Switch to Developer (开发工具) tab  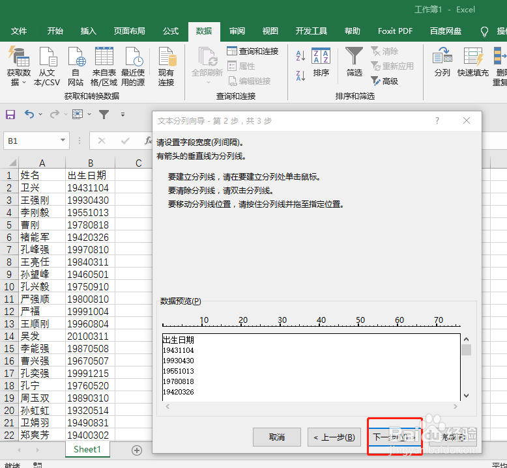pos(311,31)
